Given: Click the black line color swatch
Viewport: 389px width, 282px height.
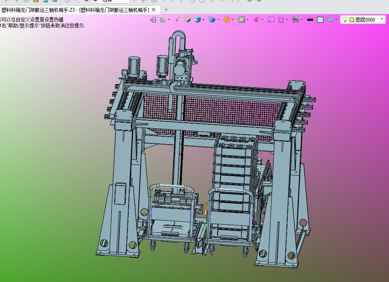Looking at the screenshot, I should 310,20.
